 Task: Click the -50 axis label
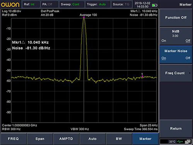[8, 70]
